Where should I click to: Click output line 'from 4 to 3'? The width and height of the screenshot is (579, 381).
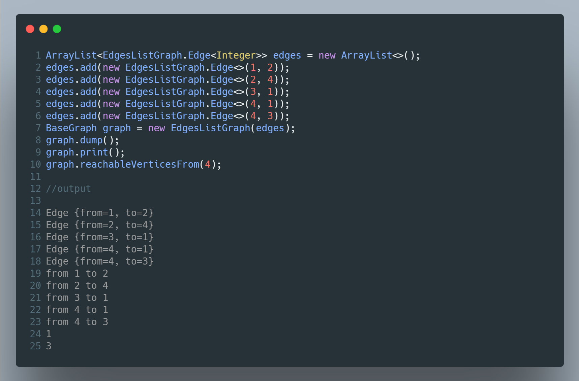pyautogui.click(x=77, y=322)
